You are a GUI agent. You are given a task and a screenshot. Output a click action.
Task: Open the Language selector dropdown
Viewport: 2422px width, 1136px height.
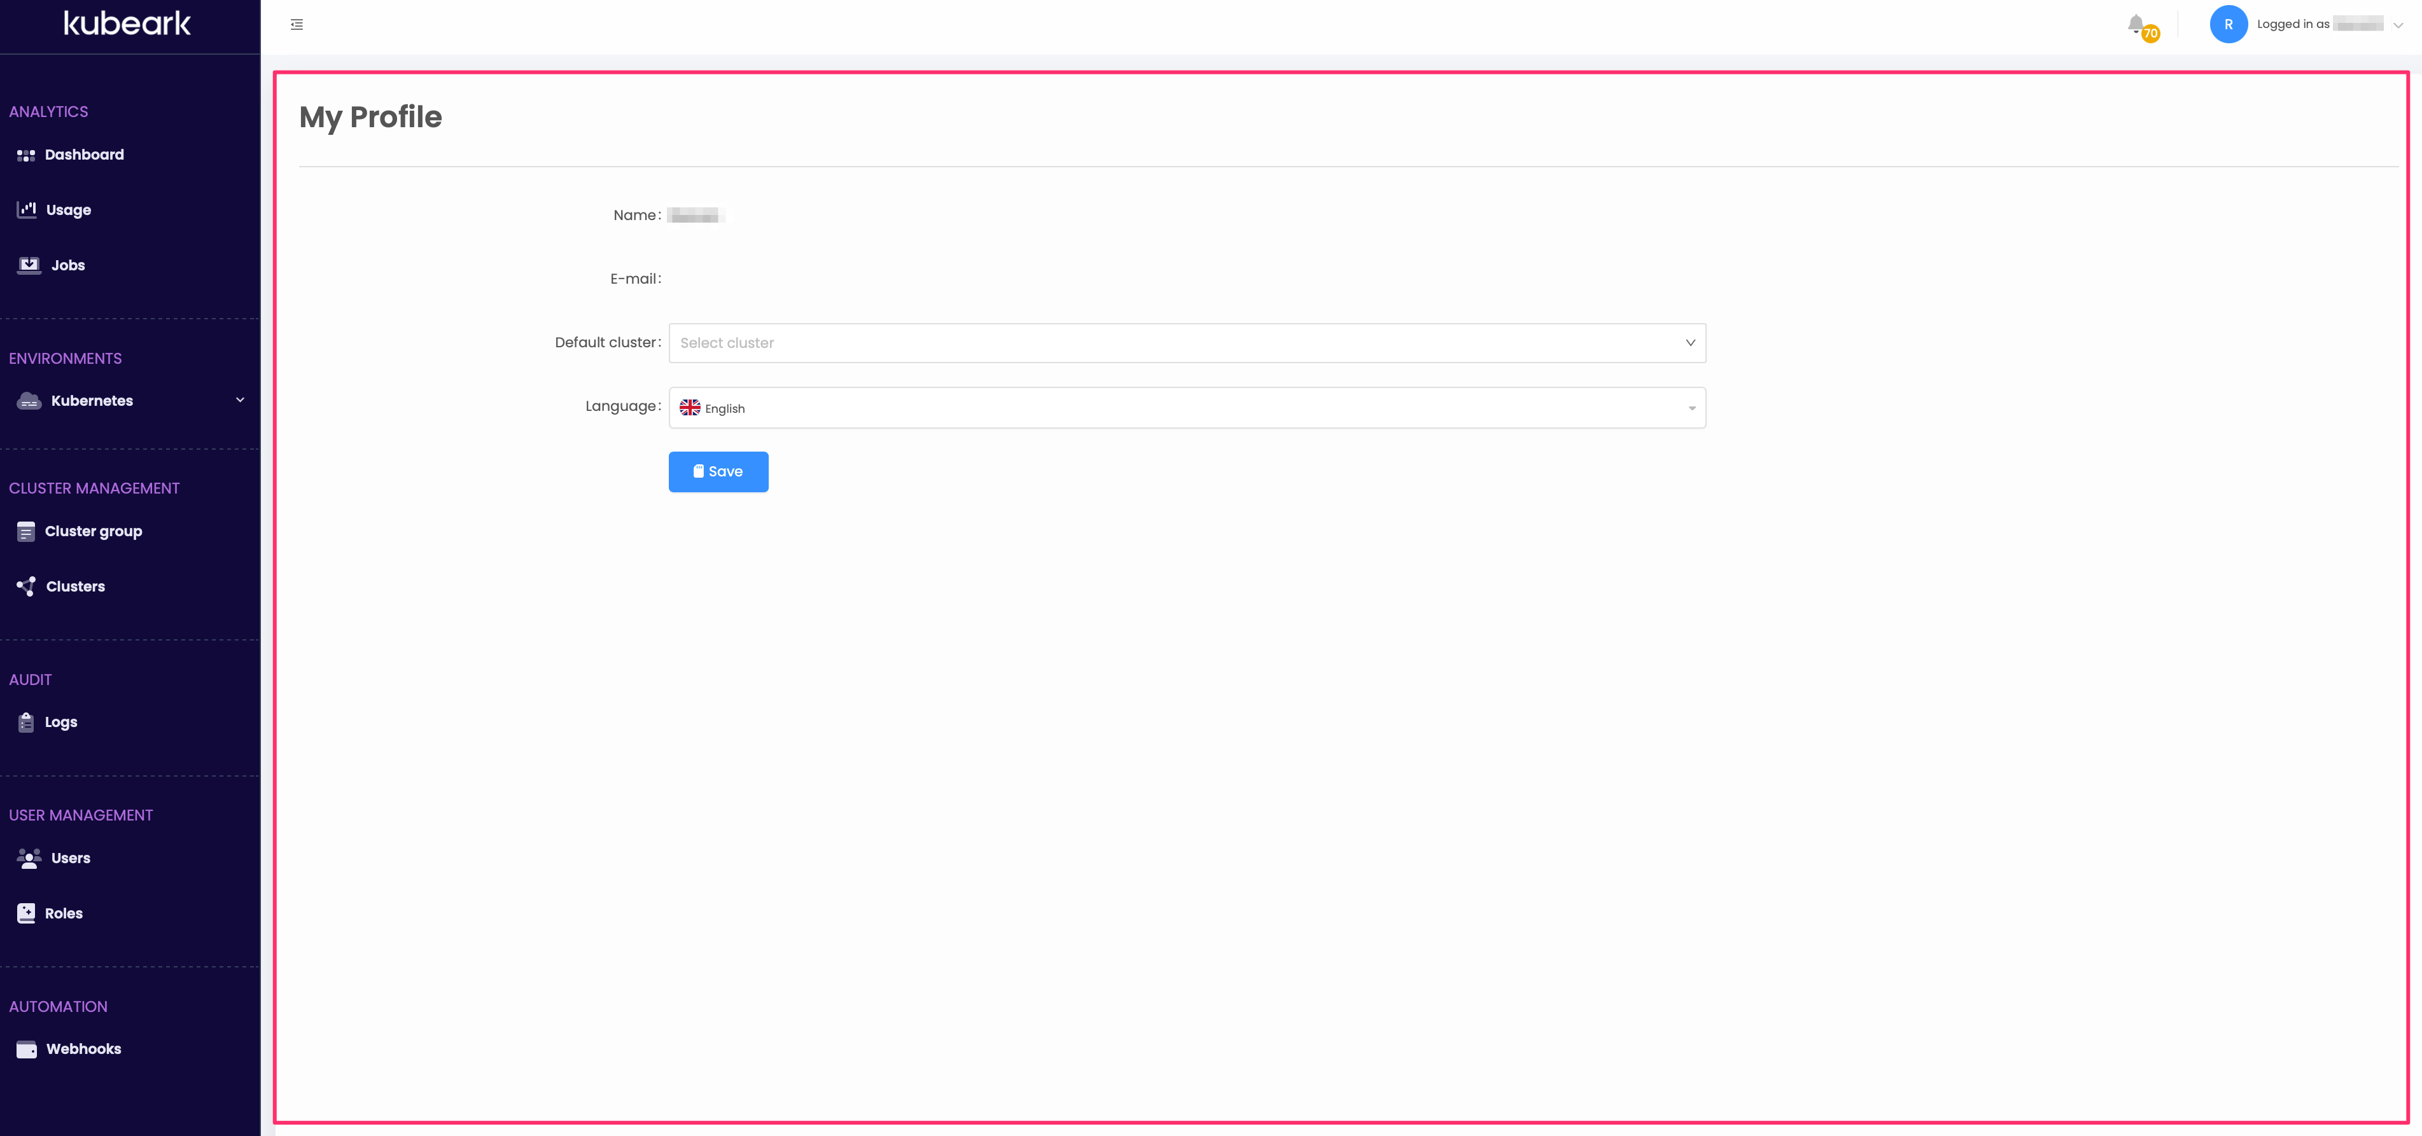[x=1187, y=408]
